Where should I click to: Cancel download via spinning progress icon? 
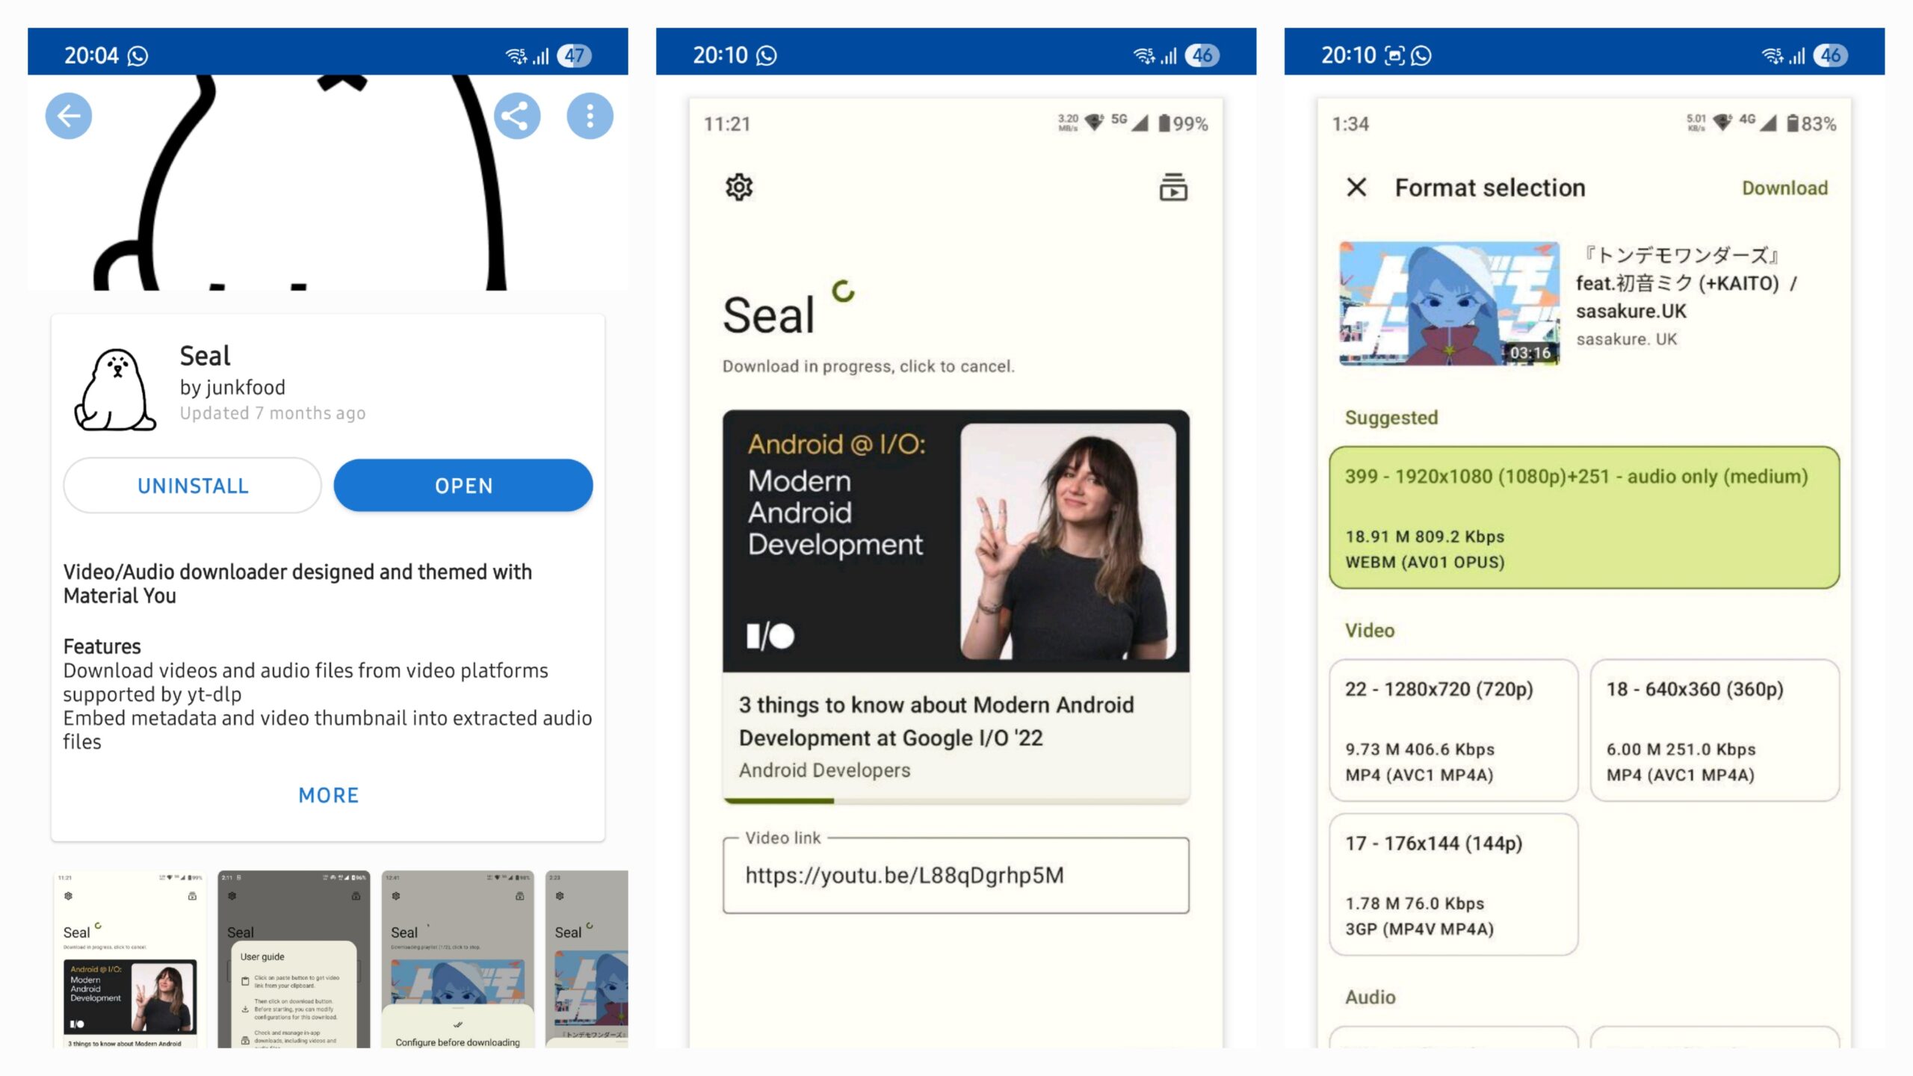[844, 291]
